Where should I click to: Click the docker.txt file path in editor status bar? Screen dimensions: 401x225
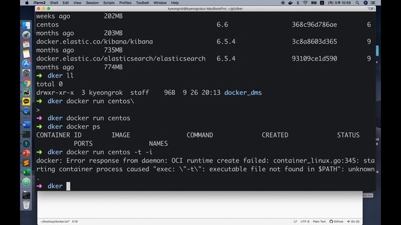55,222
